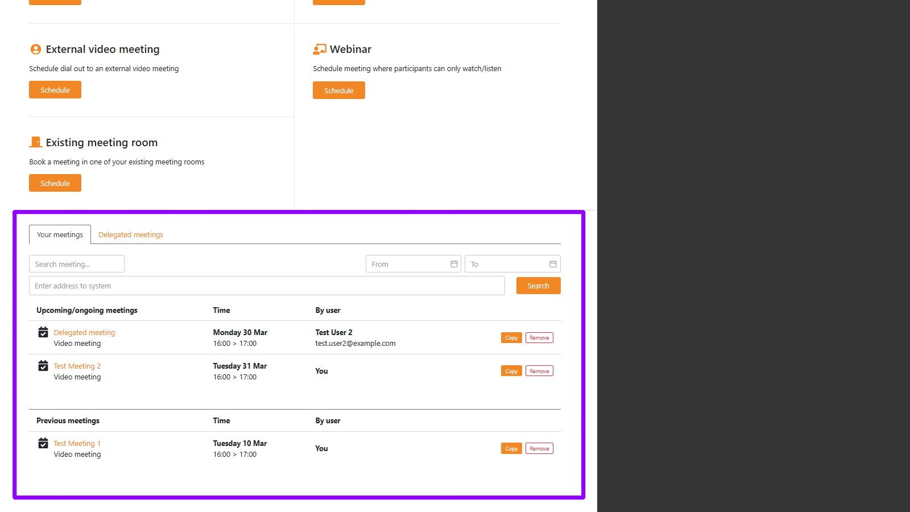The width and height of the screenshot is (910, 512).
Task: Click the Existing meeting room door icon
Action: tap(36, 142)
